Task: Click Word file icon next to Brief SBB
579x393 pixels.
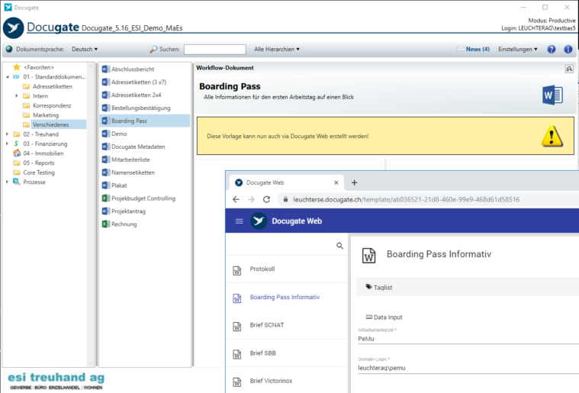Action: coord(237,354)
